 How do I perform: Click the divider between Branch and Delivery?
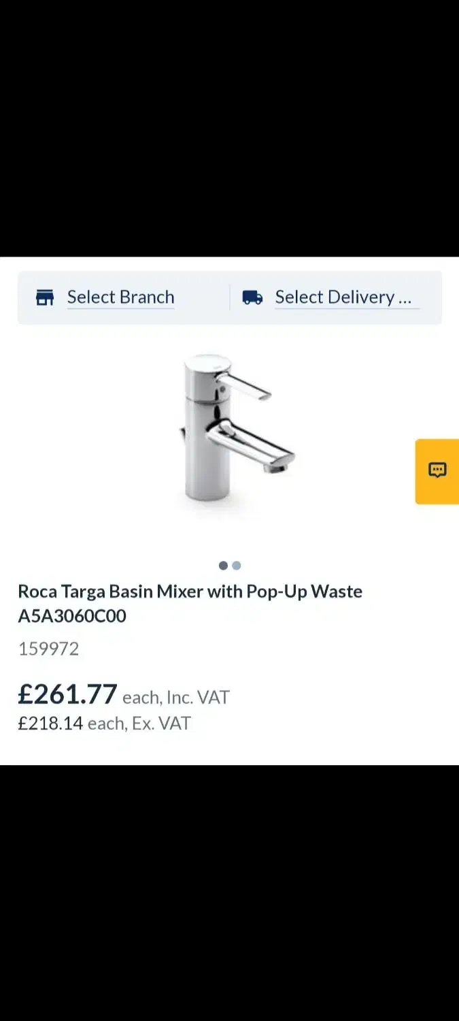pos(230,297)
